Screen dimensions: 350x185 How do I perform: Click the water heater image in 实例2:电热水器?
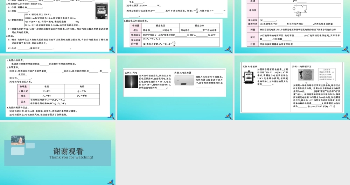tap(184, 81)
